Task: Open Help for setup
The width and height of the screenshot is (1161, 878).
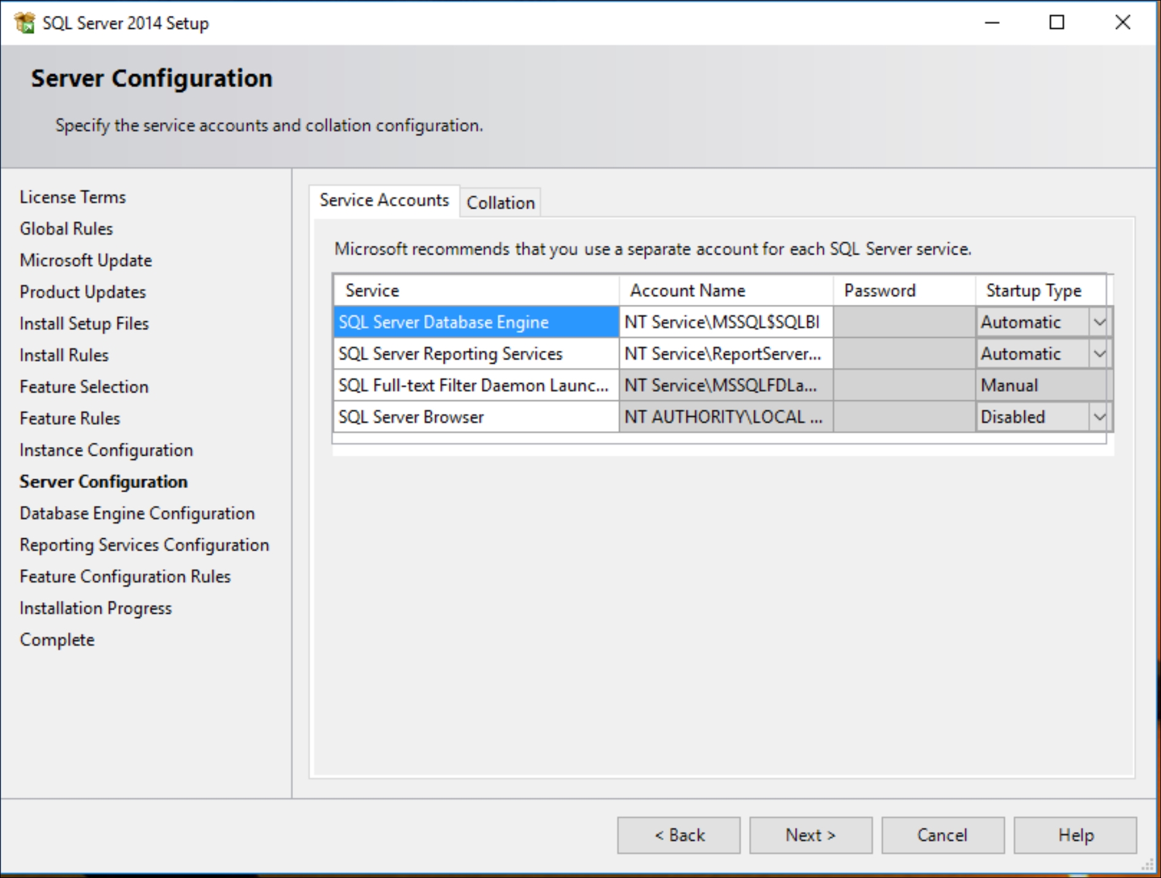Action: (x=1075, y=835)
